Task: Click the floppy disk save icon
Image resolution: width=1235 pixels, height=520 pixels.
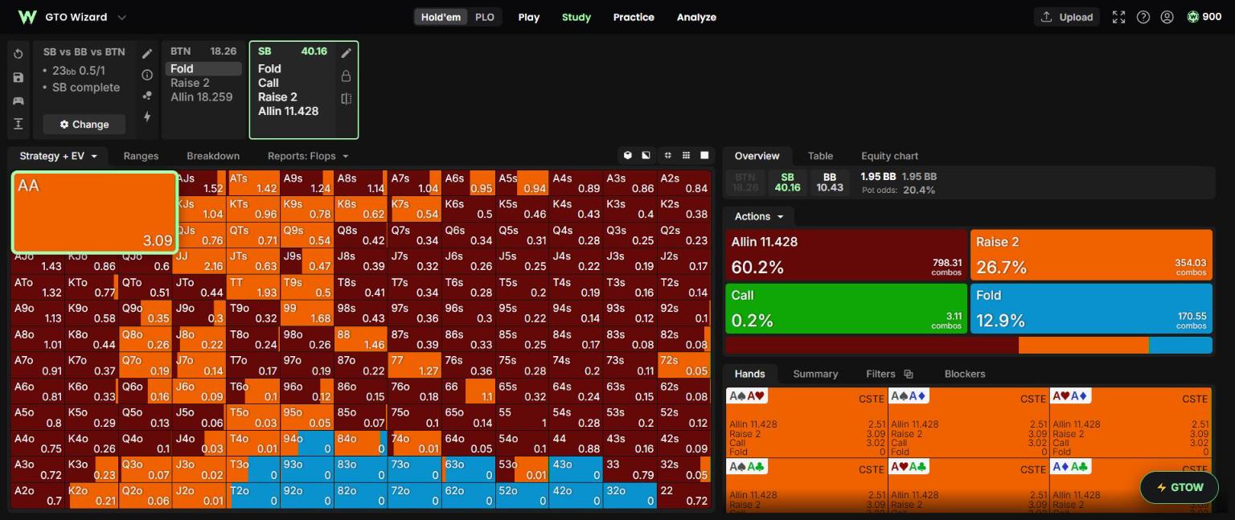Action: (x=18, y=77)
